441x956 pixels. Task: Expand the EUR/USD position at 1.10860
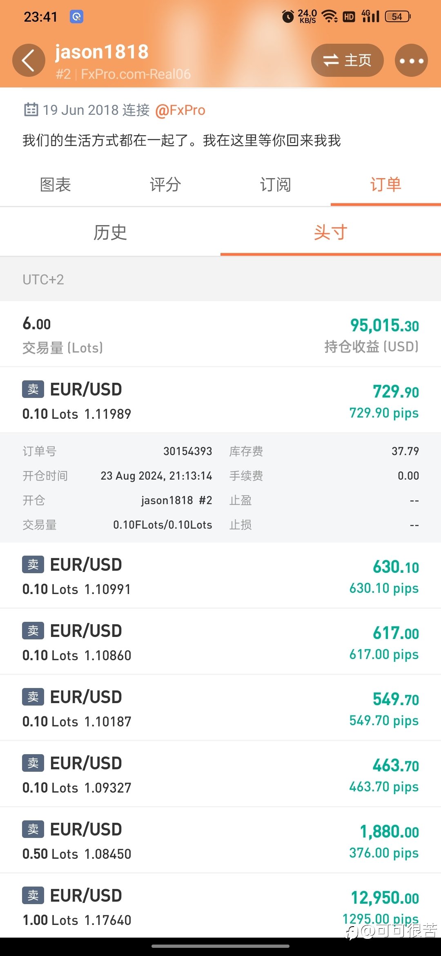220,642
